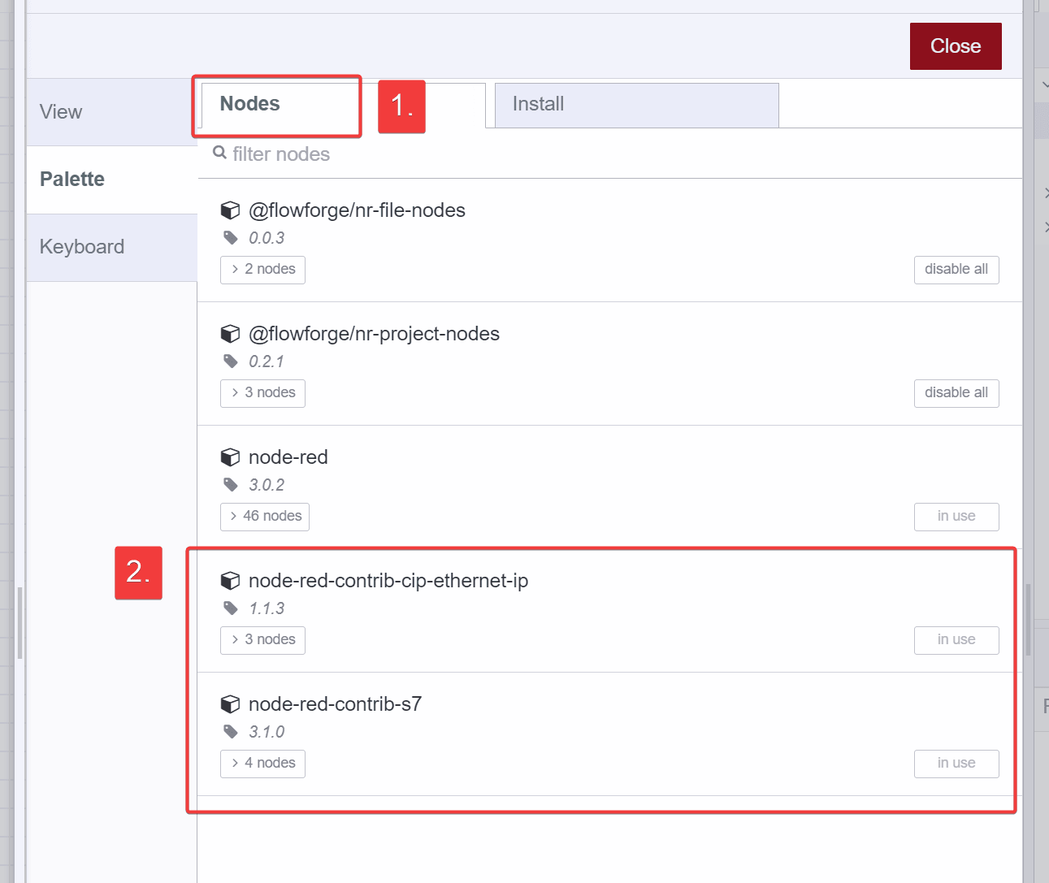This screenshot has height=883, width=1049.
Task: Click the version tag icon beside 1.1.3
Action: (x=230, y=608)
